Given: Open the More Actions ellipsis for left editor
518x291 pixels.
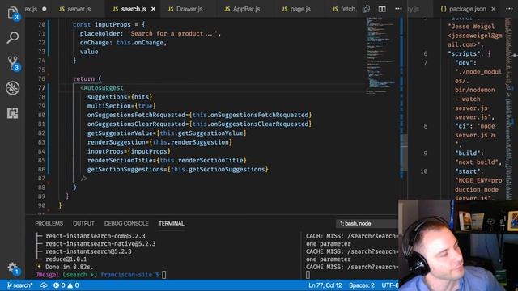Looking at the screenshot, I should (x=398, y=9).
